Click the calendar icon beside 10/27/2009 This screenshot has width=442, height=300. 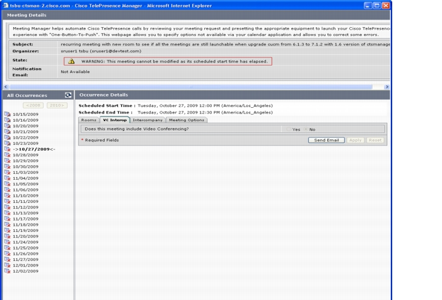pos(8,149)
